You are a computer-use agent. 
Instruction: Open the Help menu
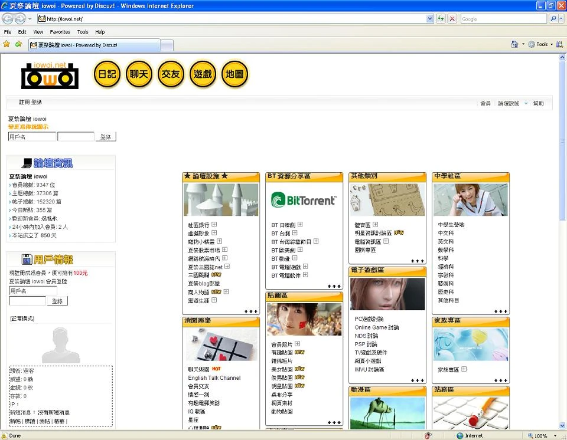[x=100, y=32]
